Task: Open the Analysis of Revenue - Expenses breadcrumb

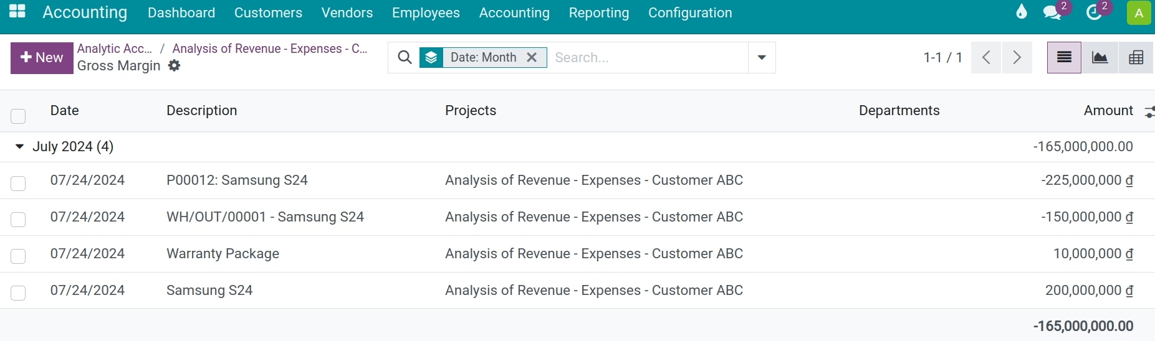Action: [x=270, y=49]
